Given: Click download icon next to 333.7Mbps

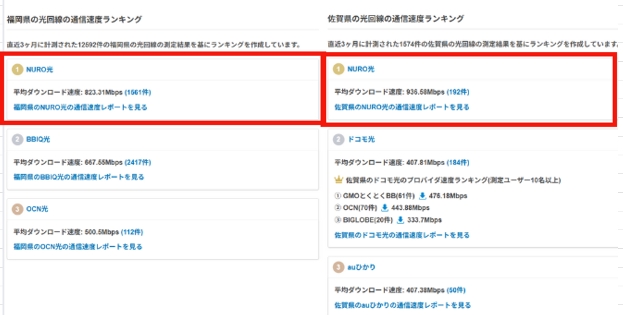Looking at the screenshot, I should (x=400, y=220).
